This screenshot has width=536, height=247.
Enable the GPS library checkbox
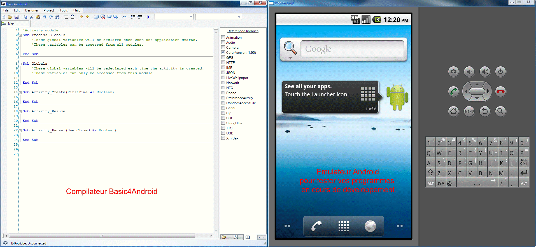223,57
